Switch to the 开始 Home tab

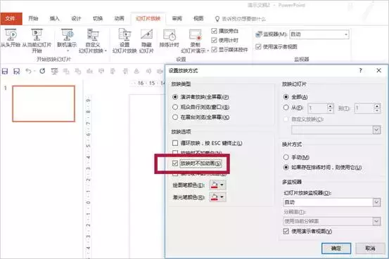pyautogui.click(x=33, y=18)
